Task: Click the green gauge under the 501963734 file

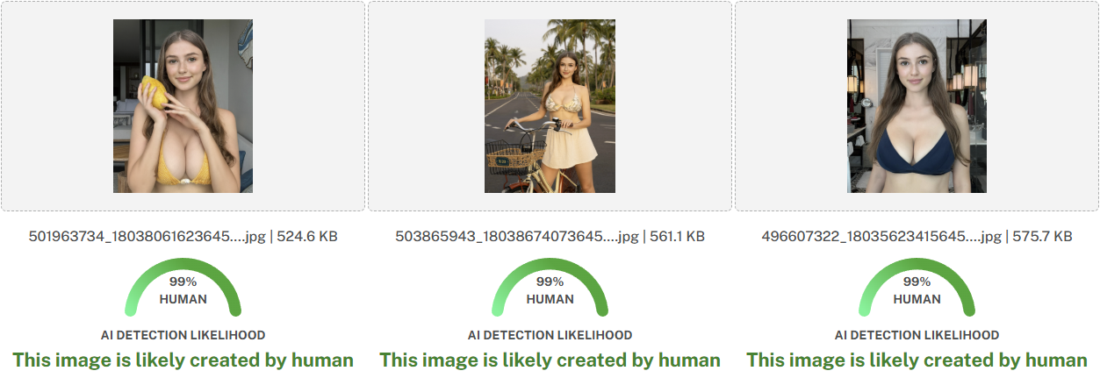Action: pyautogui.click(x=183, y=288)
